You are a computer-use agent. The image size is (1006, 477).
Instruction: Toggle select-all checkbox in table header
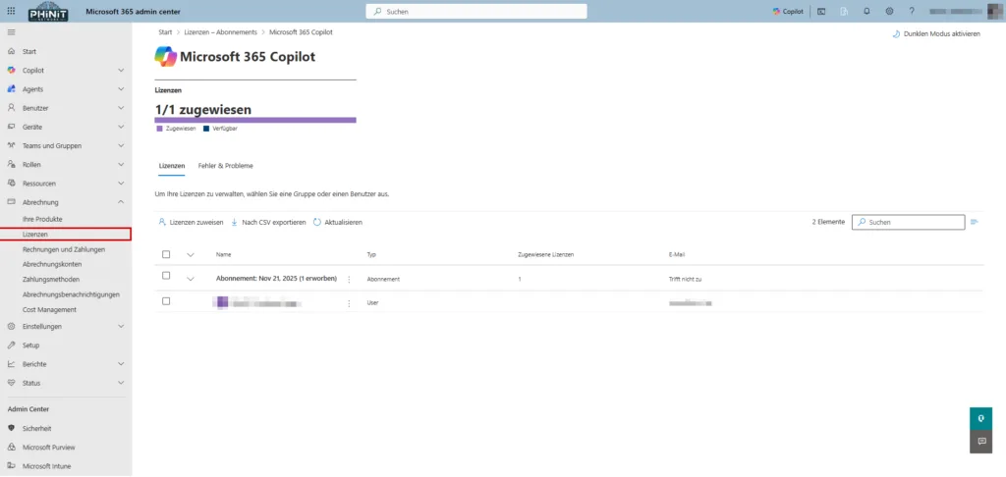click(166, 254)
